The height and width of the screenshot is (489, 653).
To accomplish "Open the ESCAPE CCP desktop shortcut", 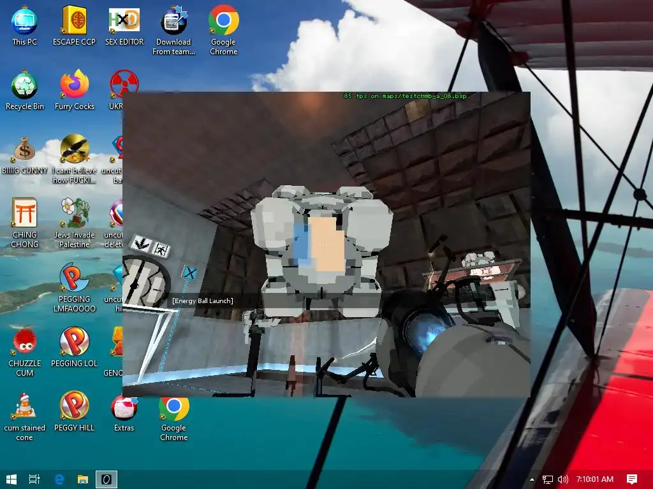I will [74, 25].
